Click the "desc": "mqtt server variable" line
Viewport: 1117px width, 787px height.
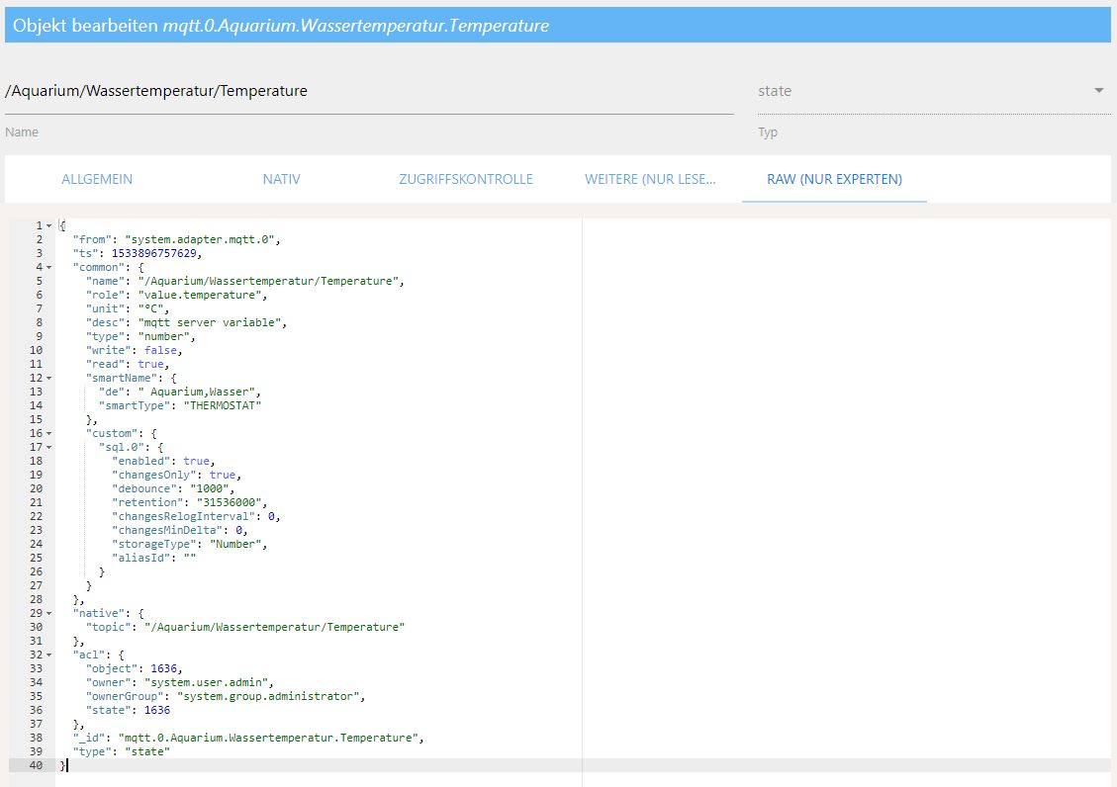point(187,322)
